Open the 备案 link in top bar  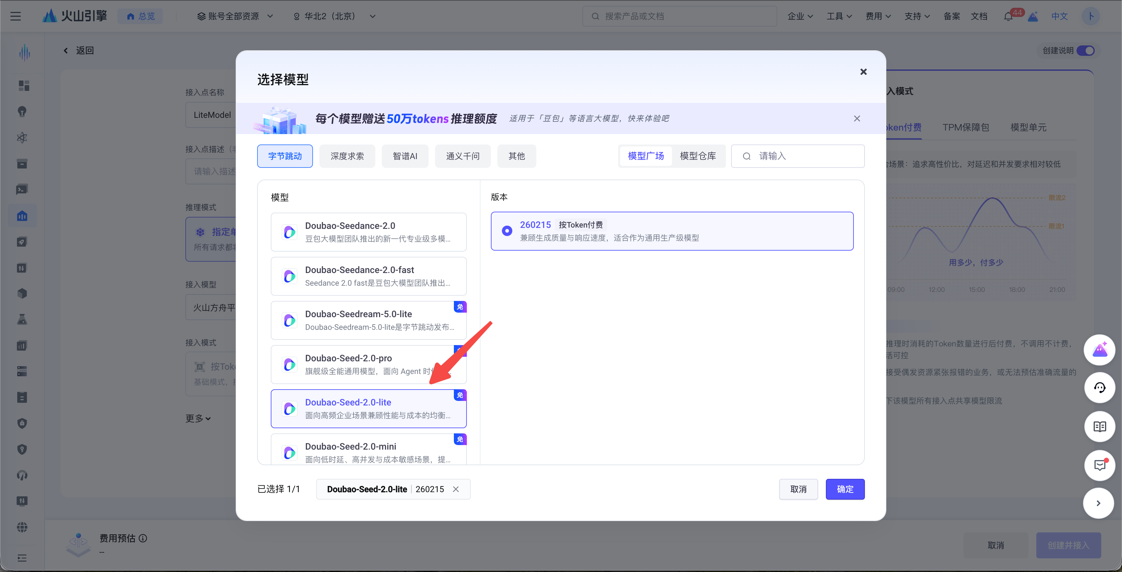pyautogui.click(x=952, y=16)
